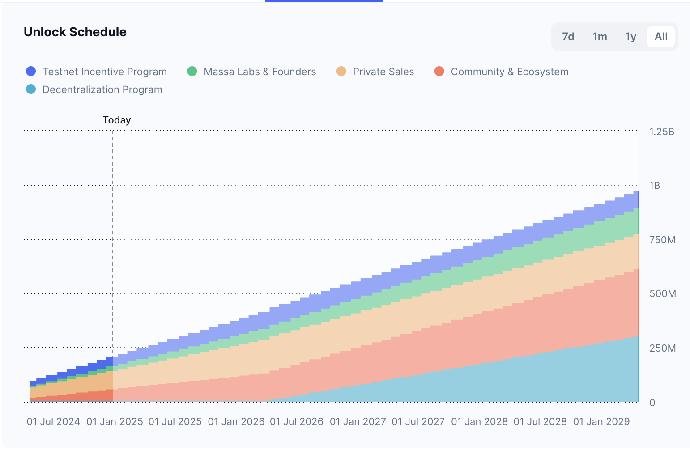Select the All time range

point(661,37)
